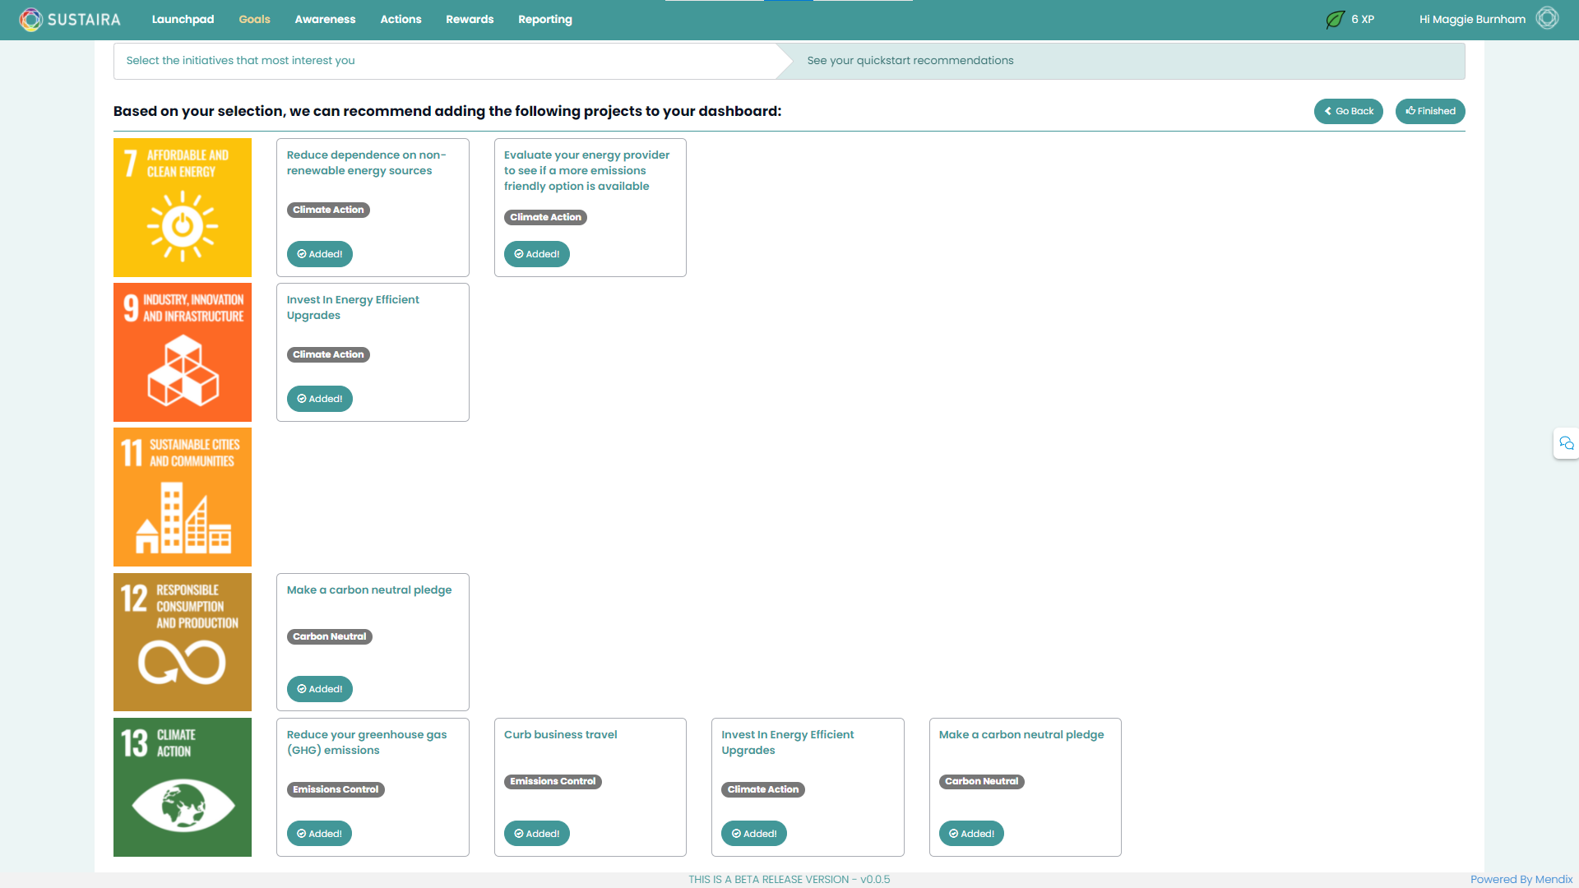The width and height of the screenshot is (1579, 888).
Task: Open the Goals menu item
Action: tap(254, 19)
